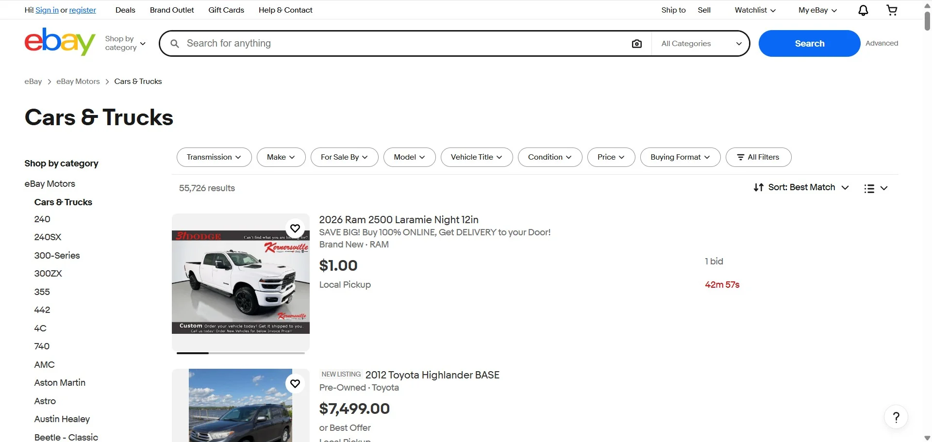Open the shopping cart icon
The height and width of the screenshot is (442, 932).
point(892,10)
